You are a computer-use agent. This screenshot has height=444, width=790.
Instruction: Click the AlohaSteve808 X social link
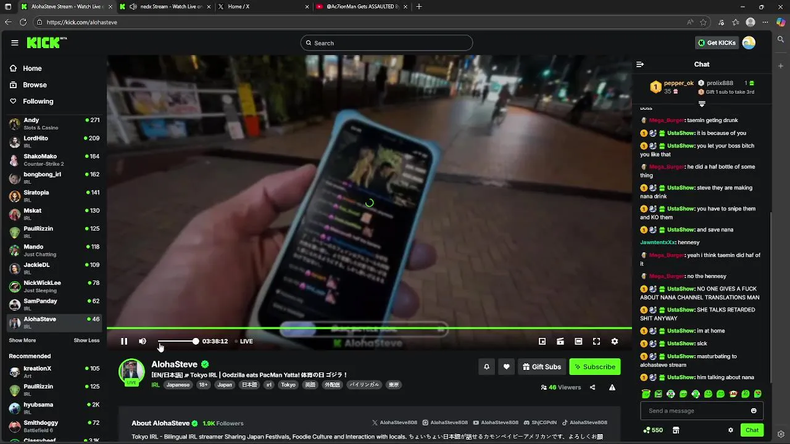[394, 422]
